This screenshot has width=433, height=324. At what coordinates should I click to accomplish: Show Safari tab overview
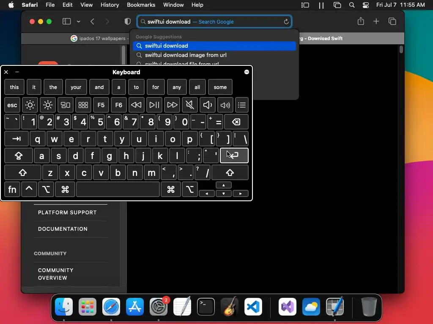[x=392, y=21]
